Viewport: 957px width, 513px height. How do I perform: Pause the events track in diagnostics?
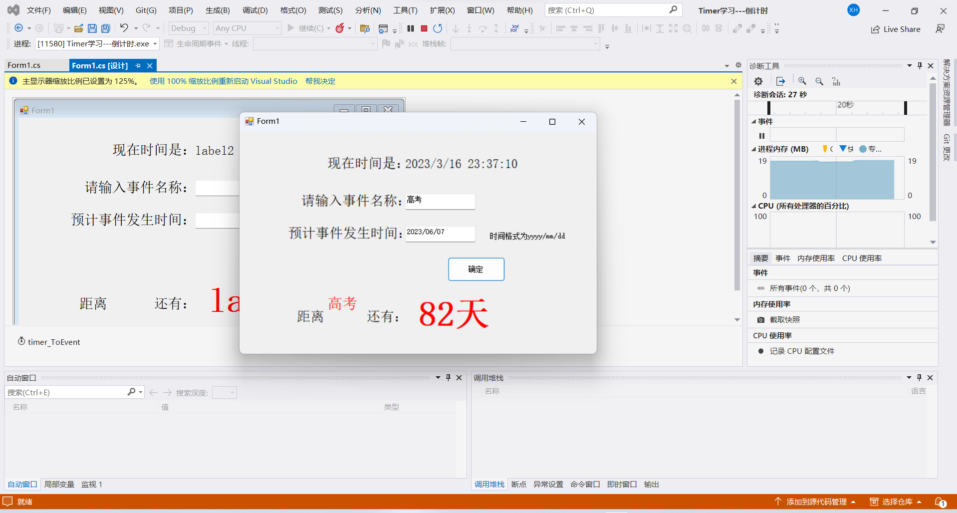click(762, 136)
